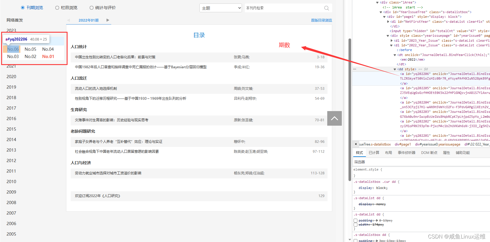Expand year 2012 in the list
The height and width of the screenshot is (242, 490).
coord(11,161)
